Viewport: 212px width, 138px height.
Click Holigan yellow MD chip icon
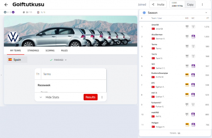187,125
